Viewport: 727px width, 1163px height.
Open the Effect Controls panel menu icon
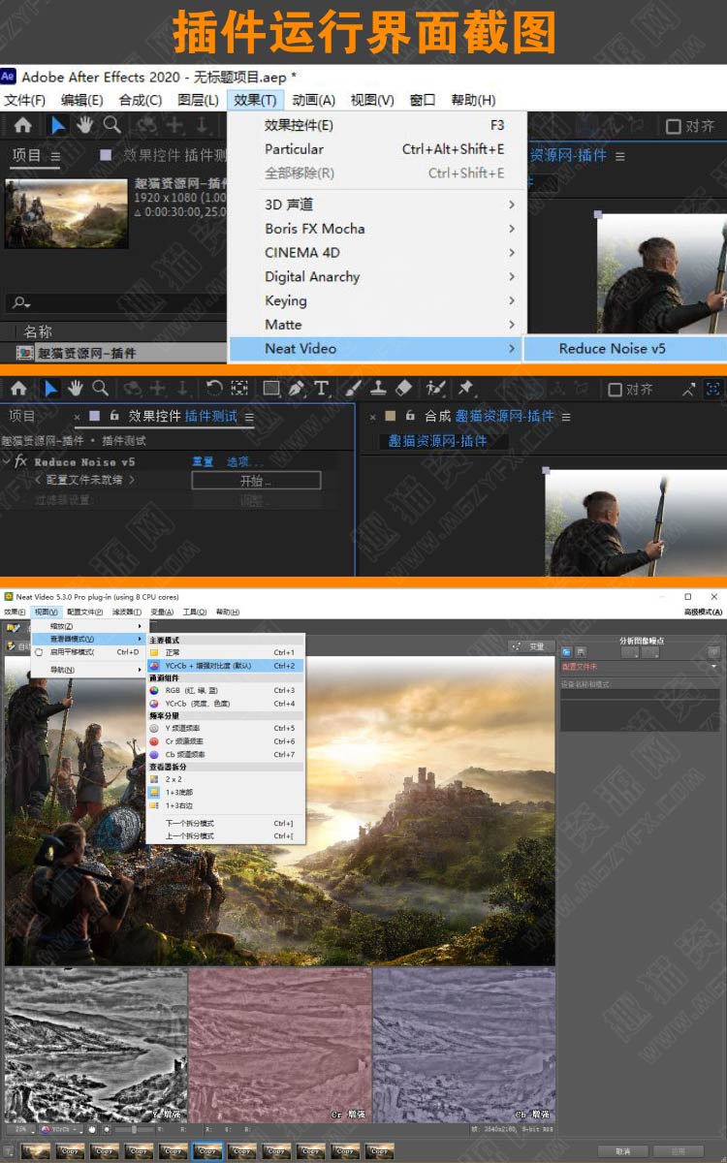pos(249,417)
